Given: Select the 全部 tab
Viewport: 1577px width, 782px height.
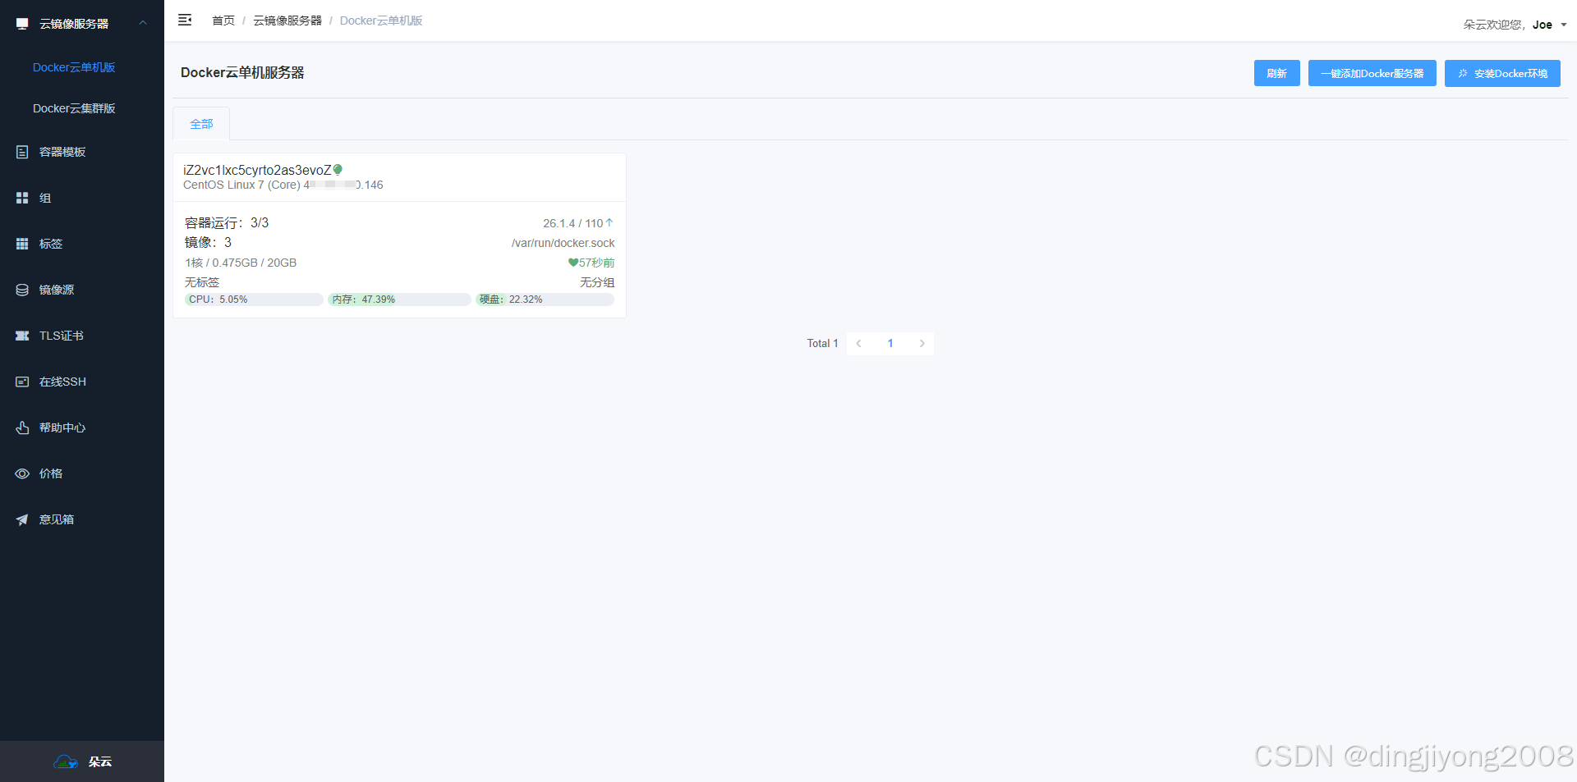Looking at the screenshot, I should tap(201, 124).
